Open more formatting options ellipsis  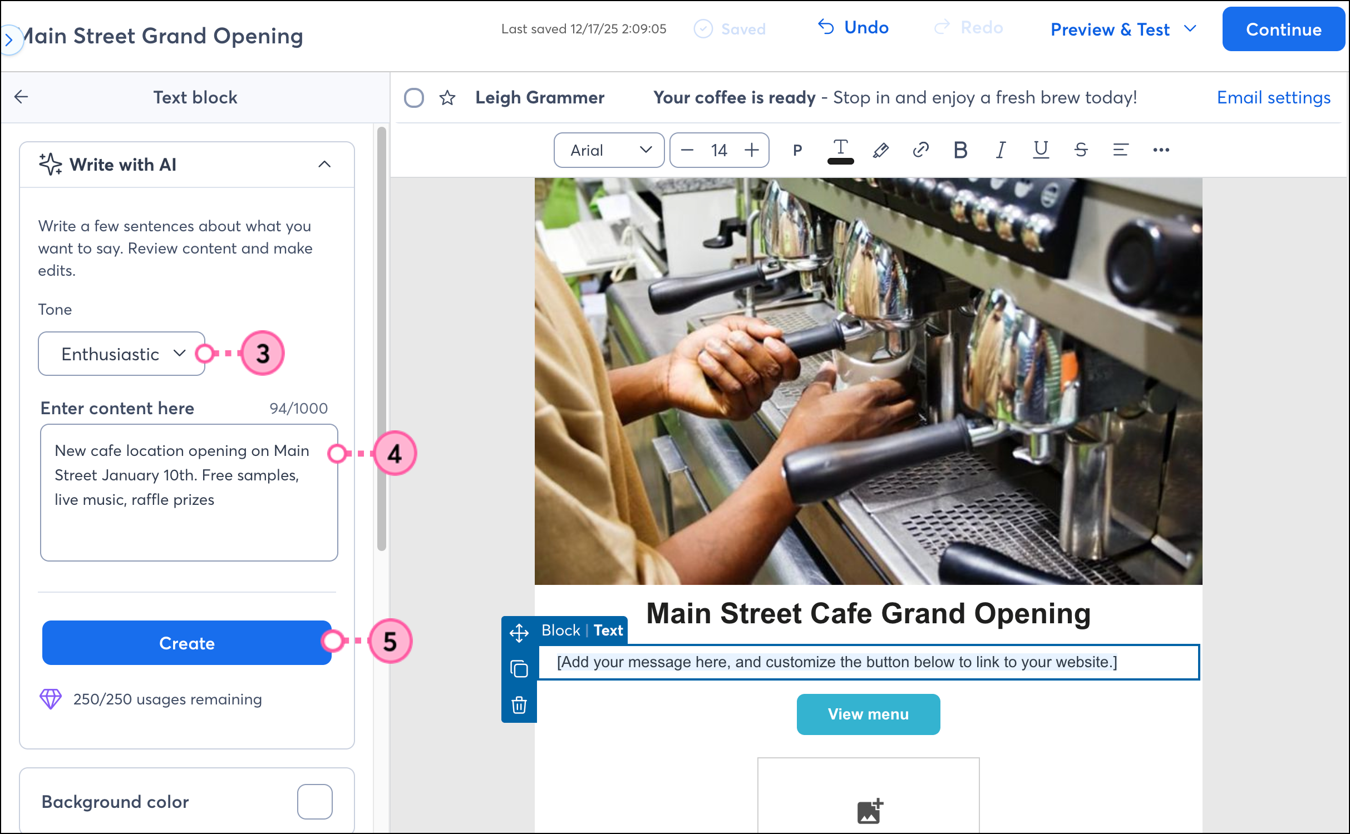click(1161, 150)
